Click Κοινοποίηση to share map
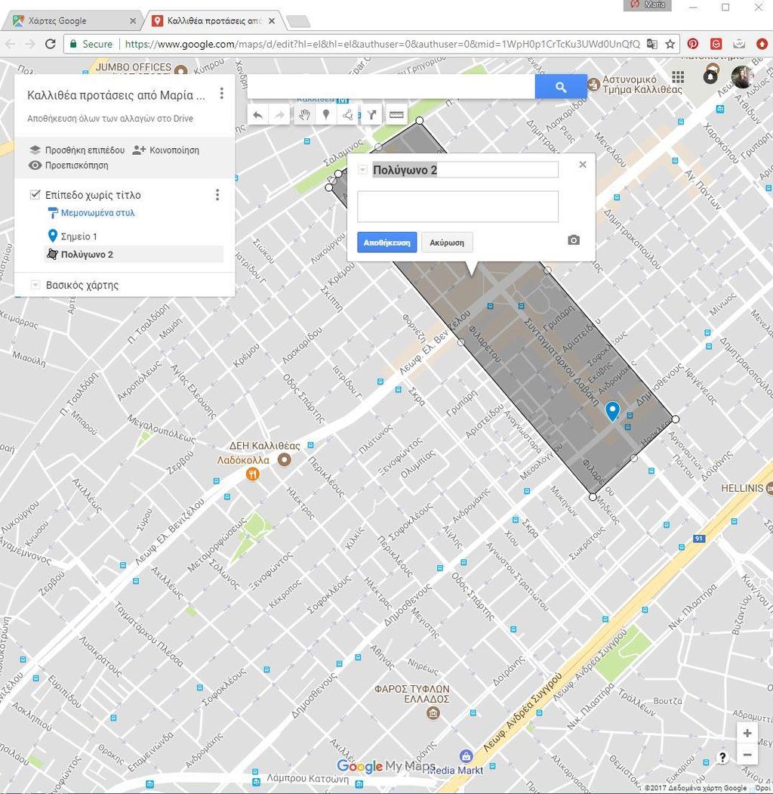The image size is (773, 794). click(x=165, y=150)
